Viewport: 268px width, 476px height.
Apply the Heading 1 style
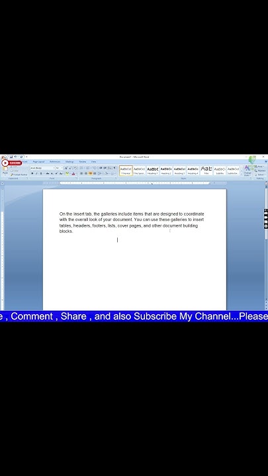(153, 171)
